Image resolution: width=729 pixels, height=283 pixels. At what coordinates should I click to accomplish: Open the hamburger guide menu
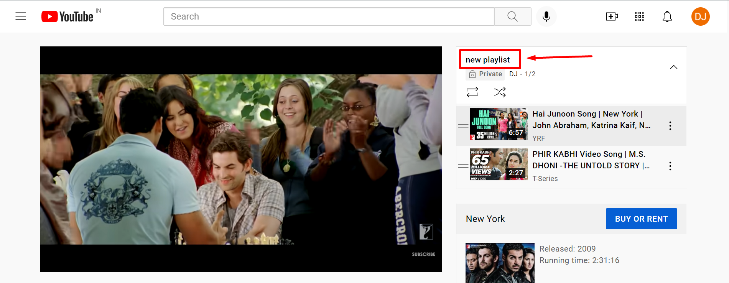[x=21, y=16]
